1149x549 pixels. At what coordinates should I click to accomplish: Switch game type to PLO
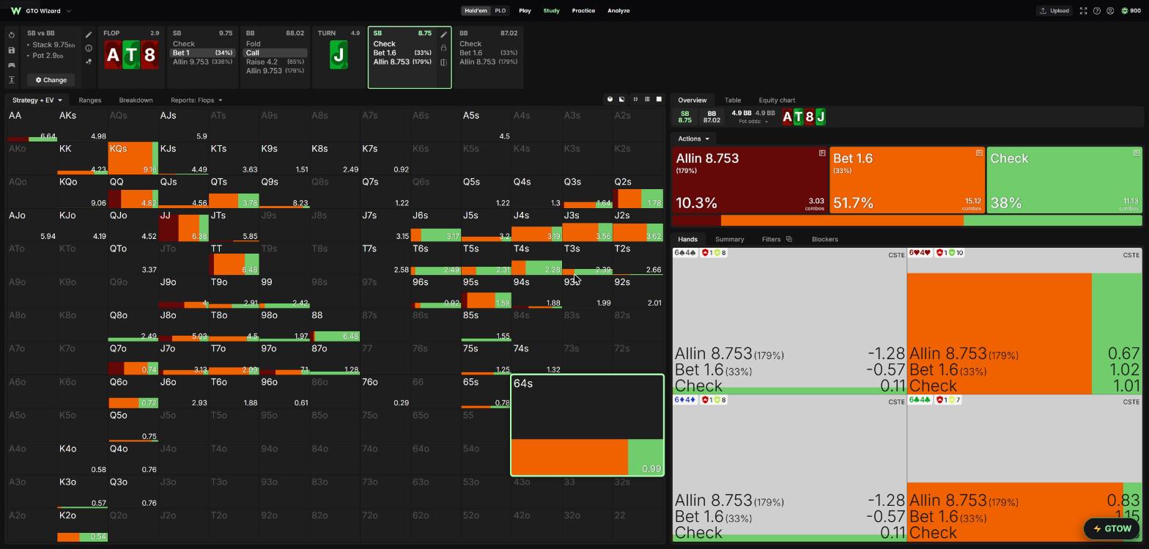pyautogui.click(x=500, y=11)
